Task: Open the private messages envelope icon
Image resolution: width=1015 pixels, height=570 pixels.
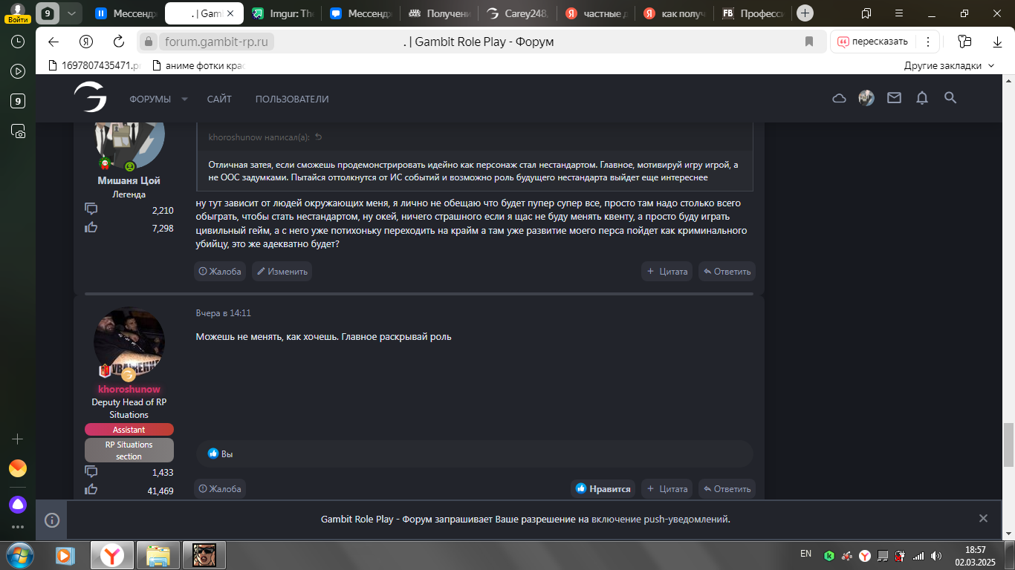Action: point(894,98)
